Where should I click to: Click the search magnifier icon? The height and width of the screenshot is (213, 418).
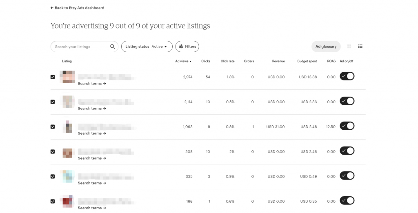(x=113, y=47)
